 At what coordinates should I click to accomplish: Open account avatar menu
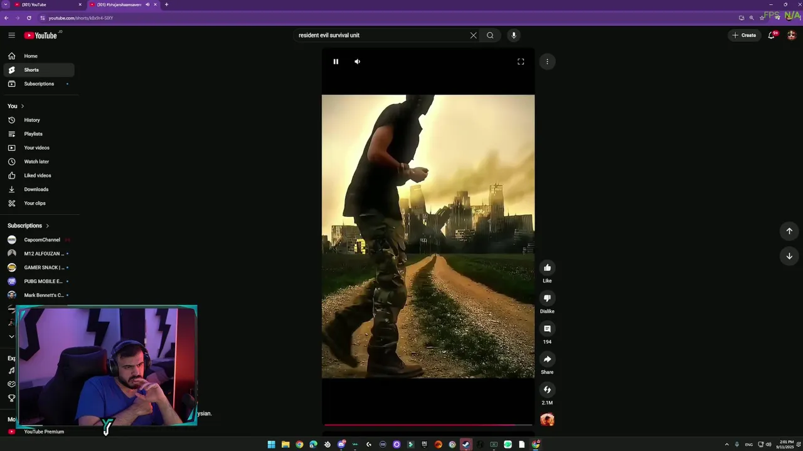click(x=792, y=35)
